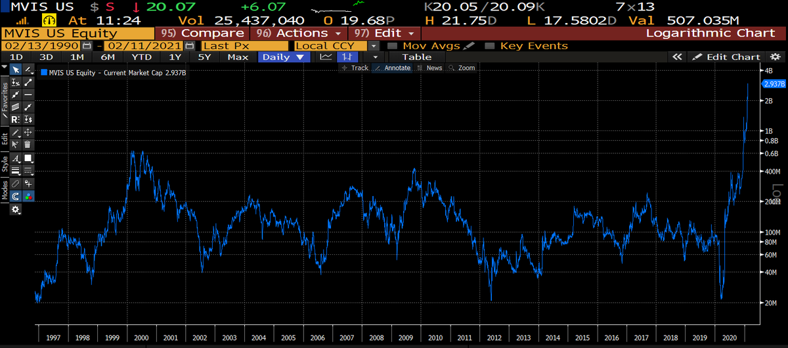Open the Last Px field selector
The height and width of the screenshot is (348, 788).
click(x=244, y=46)
